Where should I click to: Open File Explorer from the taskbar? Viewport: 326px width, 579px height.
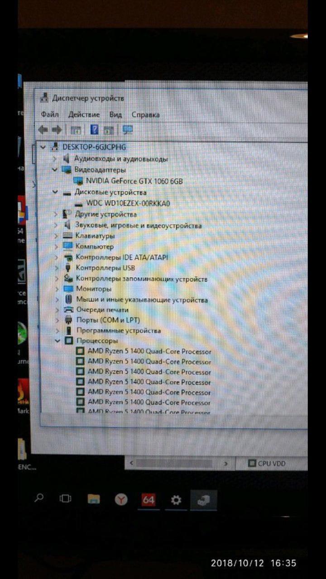pos(94,499)
